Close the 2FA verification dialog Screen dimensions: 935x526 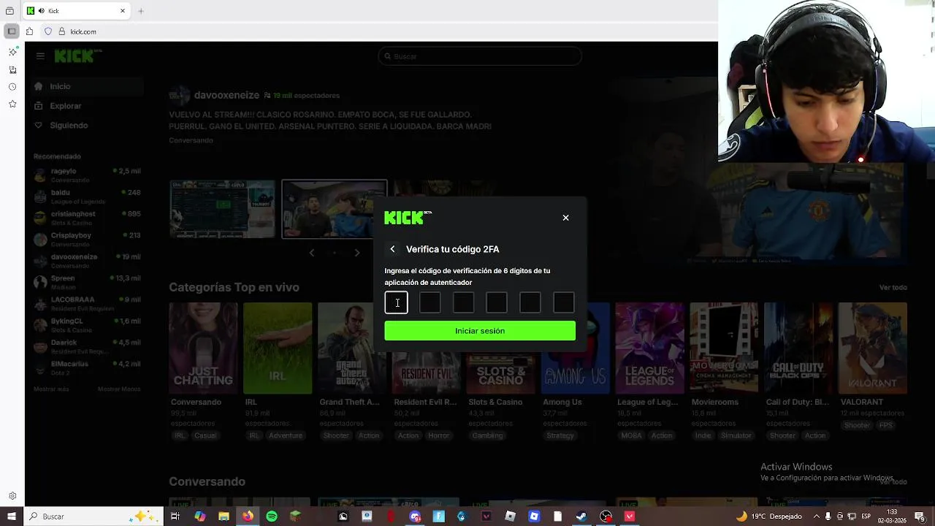click(x=565, y=218)
